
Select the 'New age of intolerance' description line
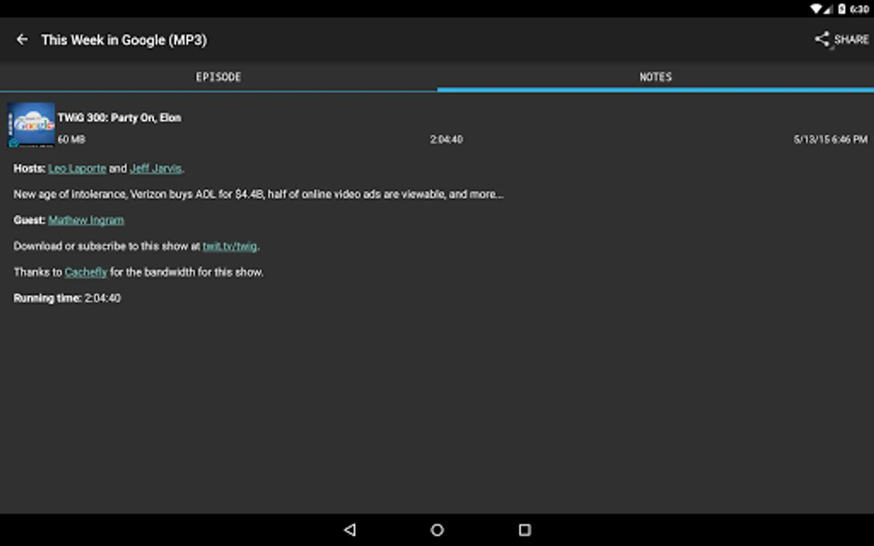coord(259,194)
